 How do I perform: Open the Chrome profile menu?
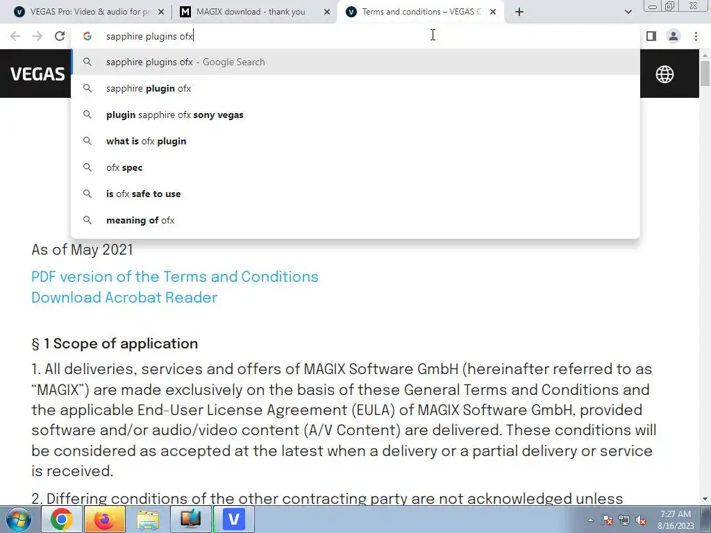point(674,36)
